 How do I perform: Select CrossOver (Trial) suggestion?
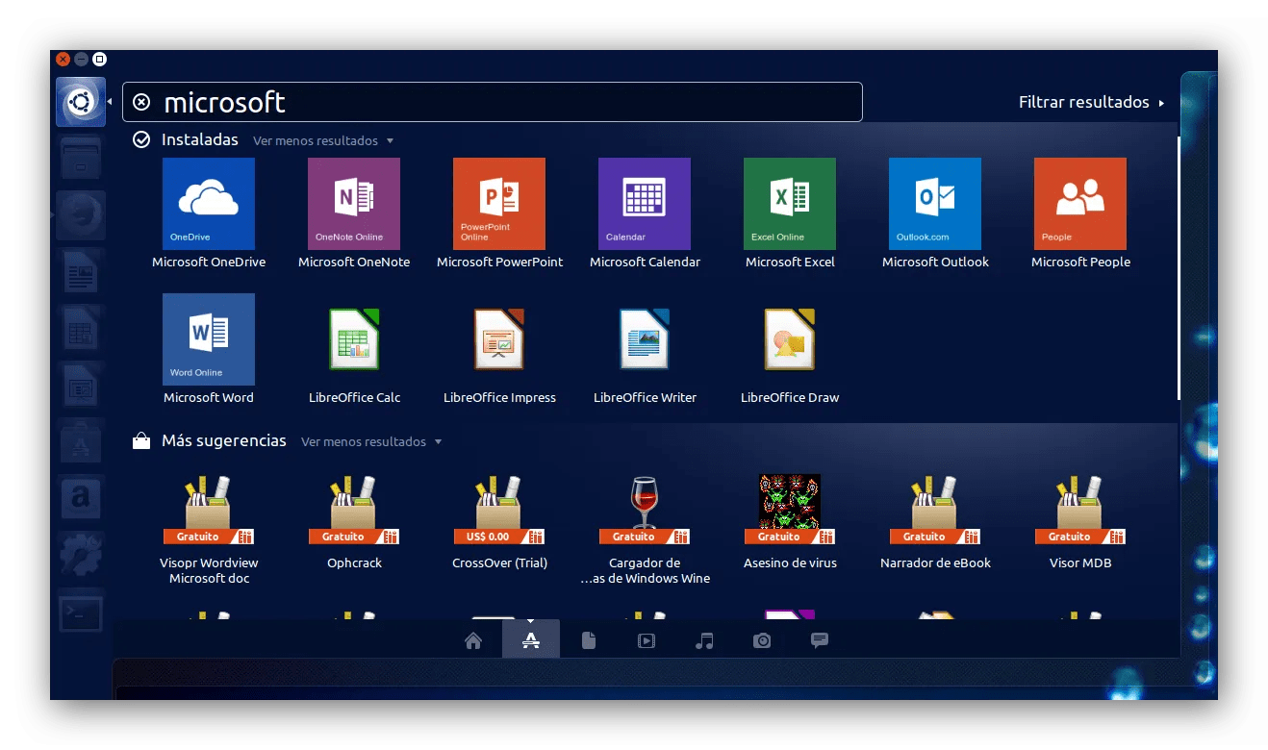pyautogui.click(x=499, y=510)
